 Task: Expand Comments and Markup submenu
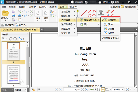(x=68, y=24)
